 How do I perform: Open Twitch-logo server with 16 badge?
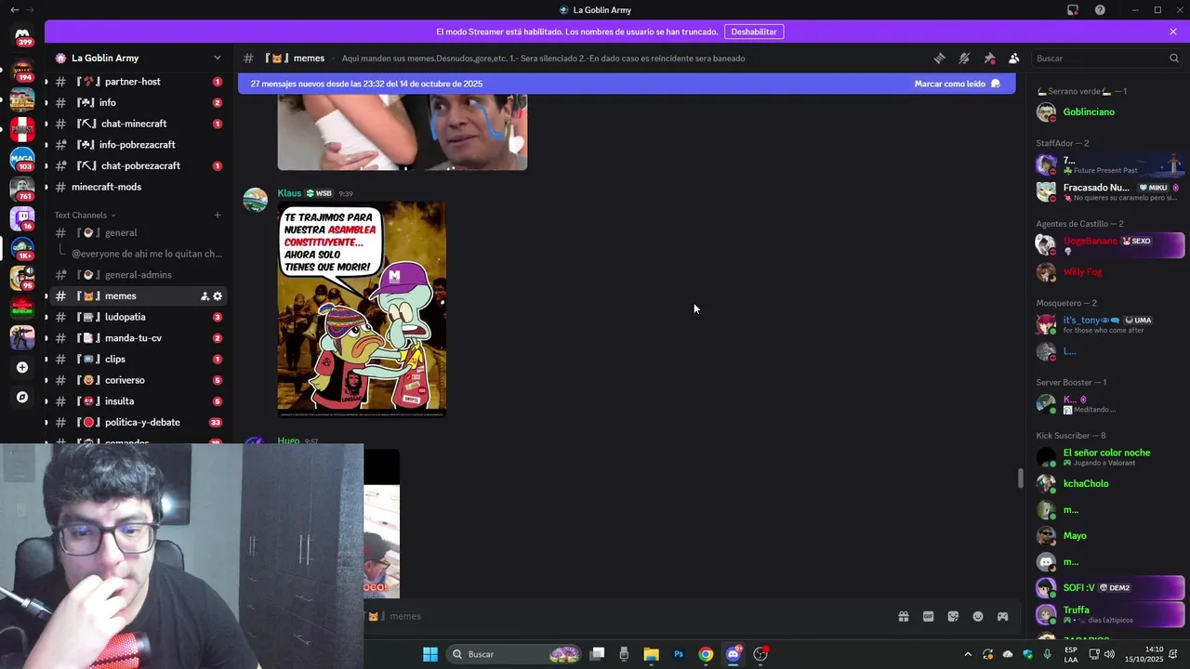(22, 218)
